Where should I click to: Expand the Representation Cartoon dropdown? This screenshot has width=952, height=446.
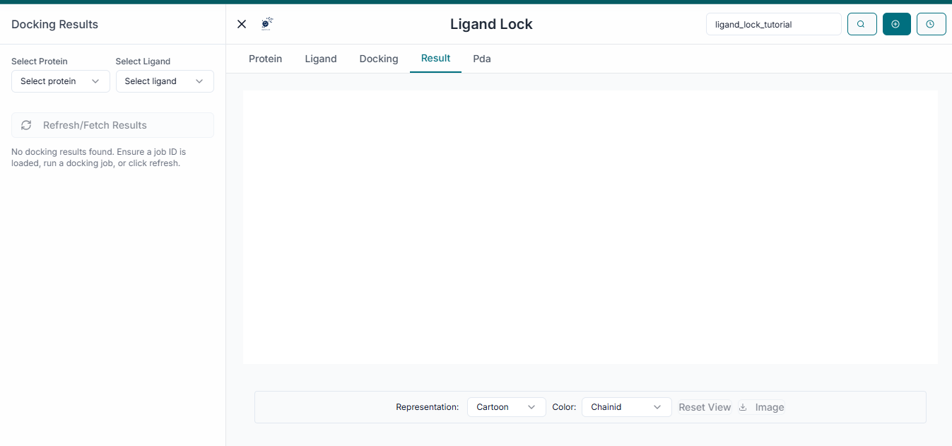click(506, 407)
